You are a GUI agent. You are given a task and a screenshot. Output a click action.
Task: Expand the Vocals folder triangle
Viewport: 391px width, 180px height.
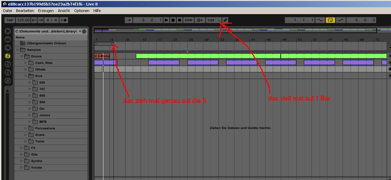point(21,167)
